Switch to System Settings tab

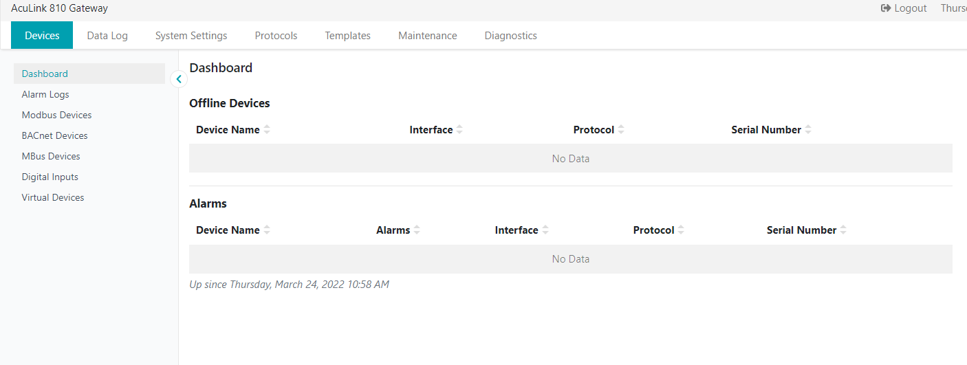(x=191, y=36)
